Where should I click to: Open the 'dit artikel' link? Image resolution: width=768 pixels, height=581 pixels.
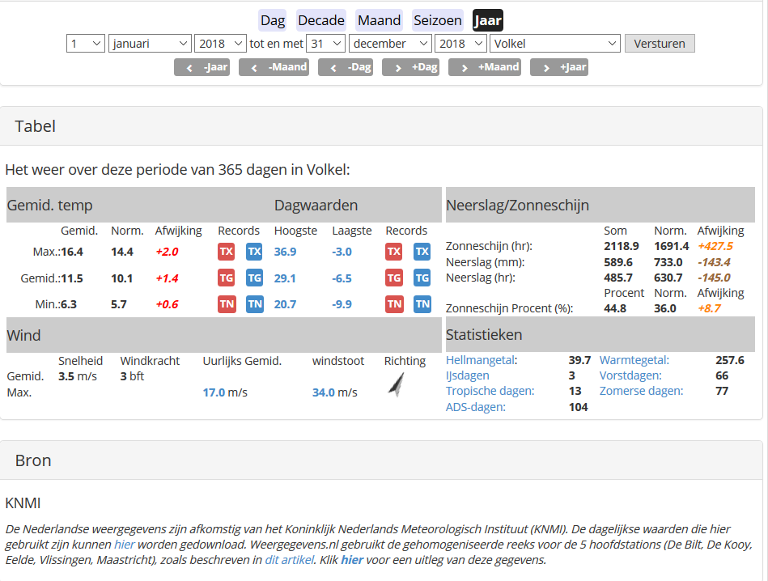(290, 560)
